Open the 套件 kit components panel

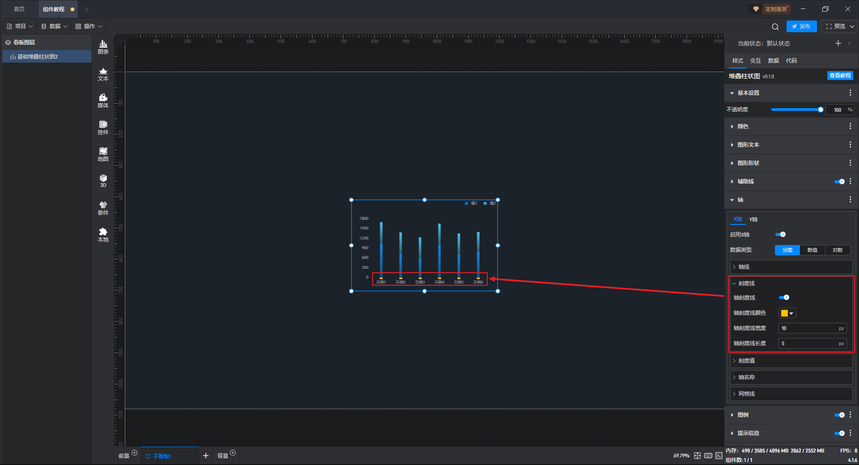(103, 208)
